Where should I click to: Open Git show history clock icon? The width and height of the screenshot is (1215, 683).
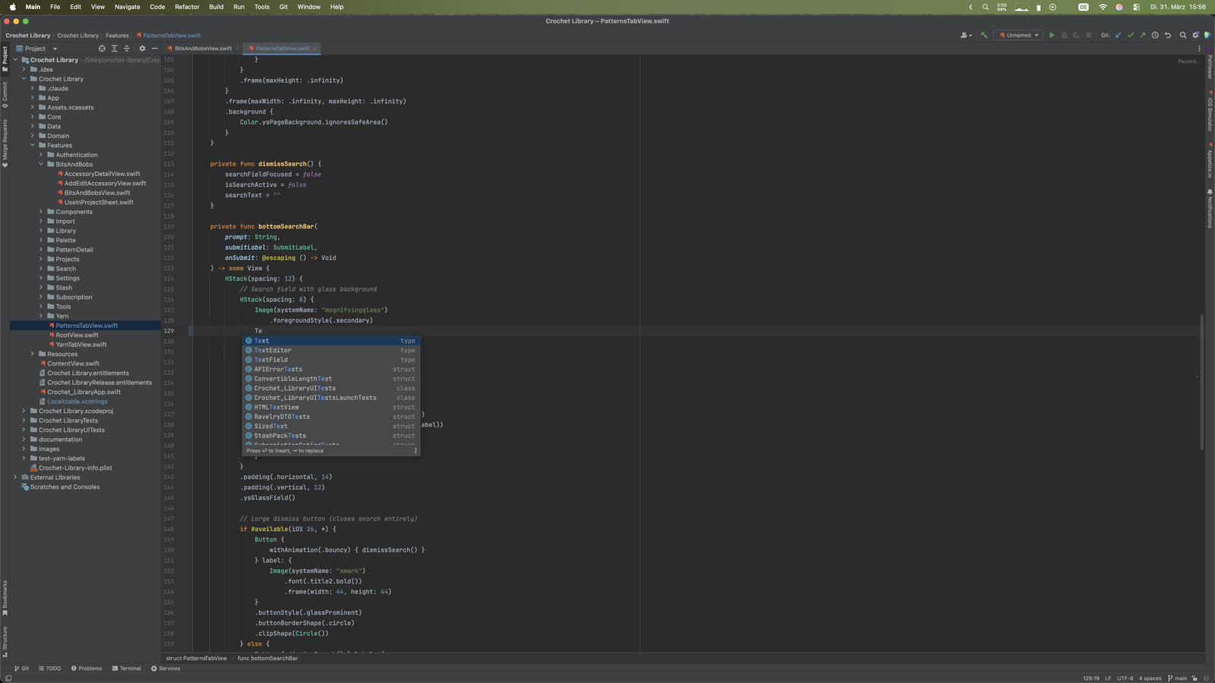point(1155,35)
